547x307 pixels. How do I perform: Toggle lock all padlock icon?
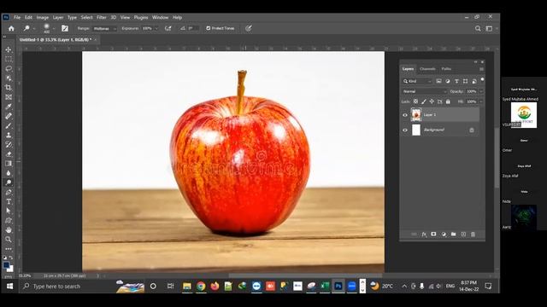pos(448,101)
